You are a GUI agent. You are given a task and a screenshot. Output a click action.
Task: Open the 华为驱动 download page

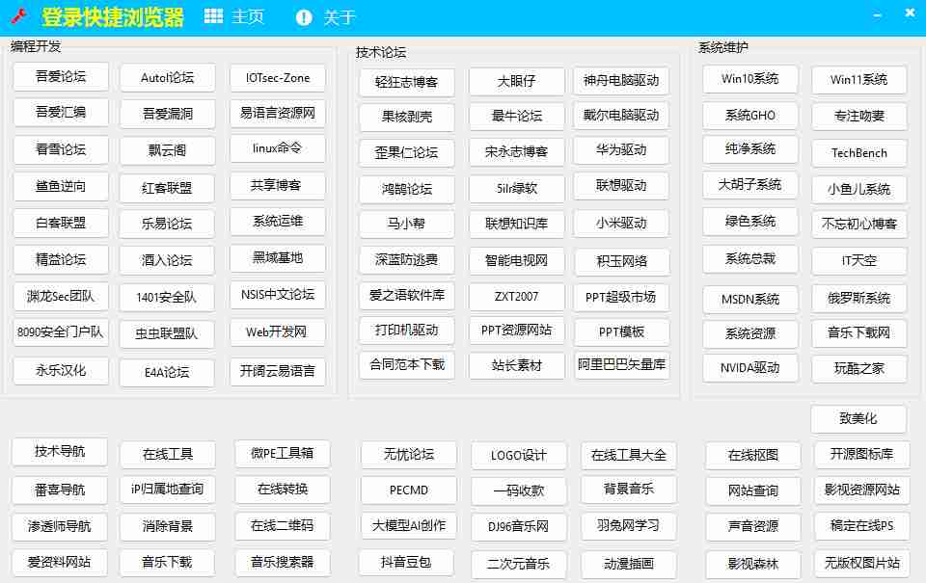point(622,151)
